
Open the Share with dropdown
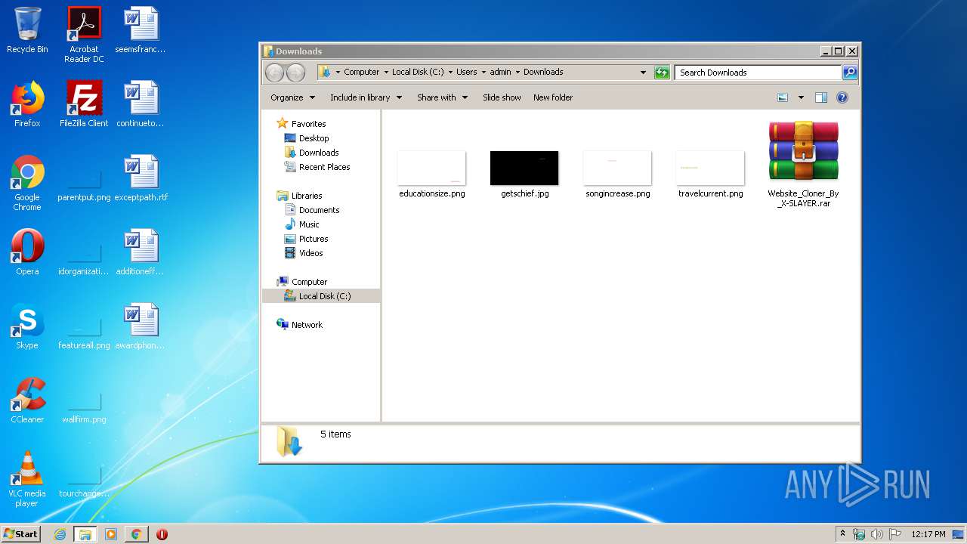442,97
